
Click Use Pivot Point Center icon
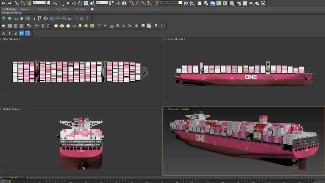tap(111, 3)
